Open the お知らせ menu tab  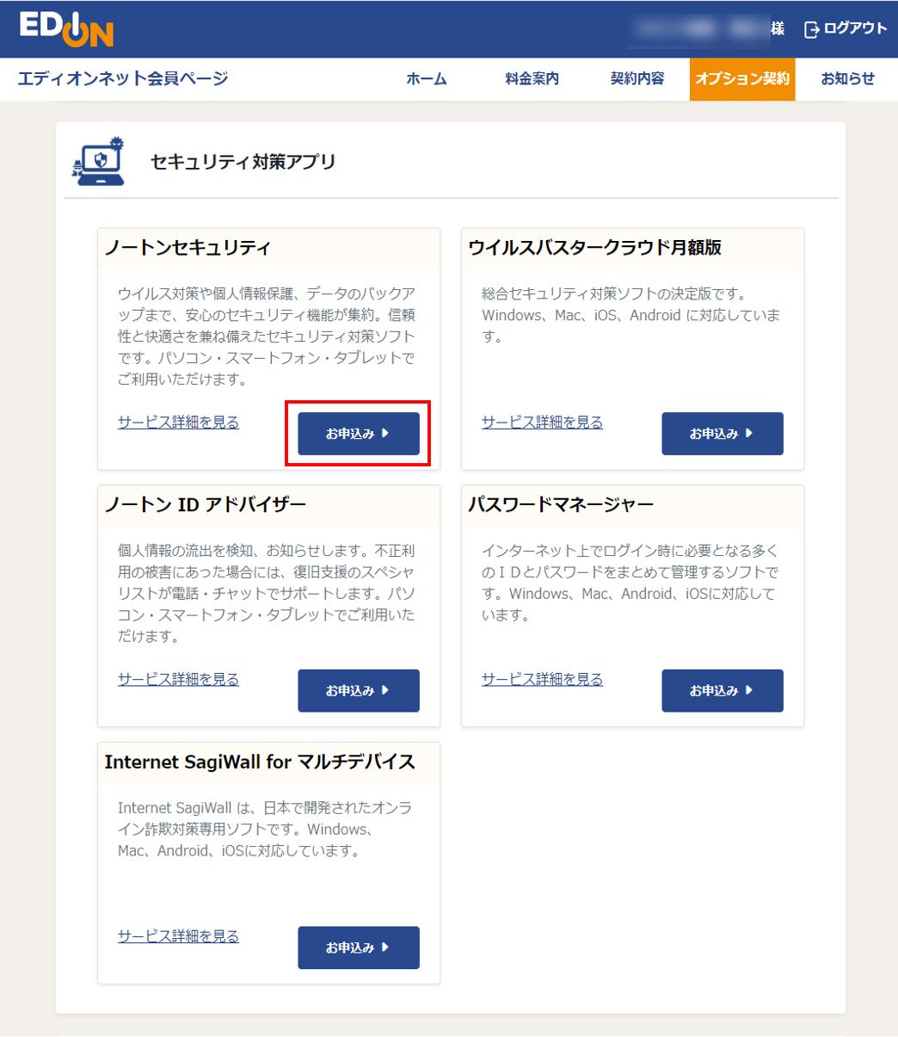click(x=847, y=79)
